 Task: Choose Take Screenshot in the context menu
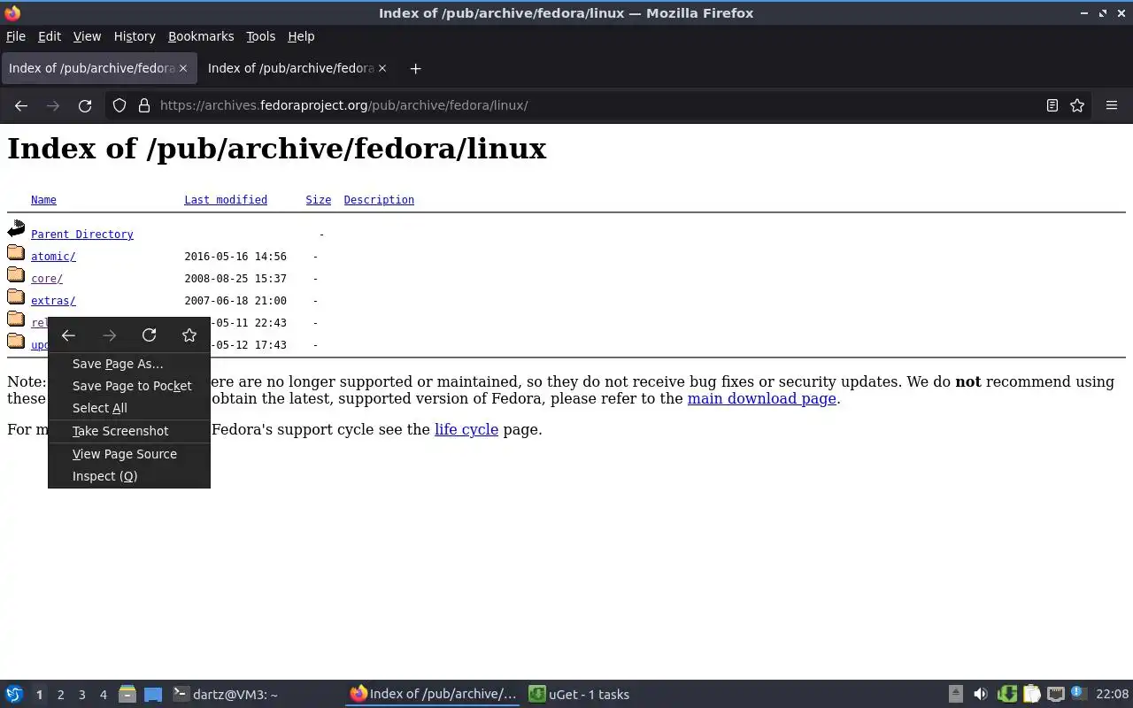click(129, 431)
